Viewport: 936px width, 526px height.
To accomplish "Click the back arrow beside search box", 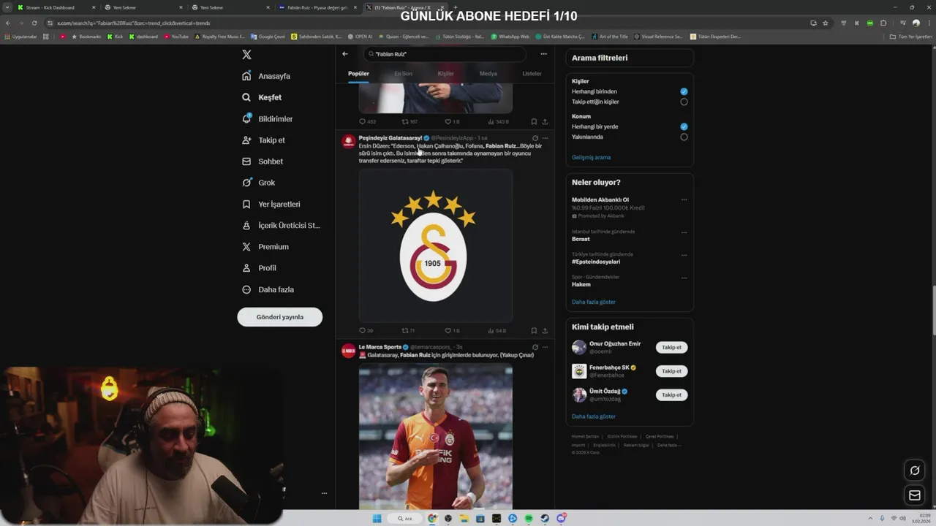I will 345,54.
